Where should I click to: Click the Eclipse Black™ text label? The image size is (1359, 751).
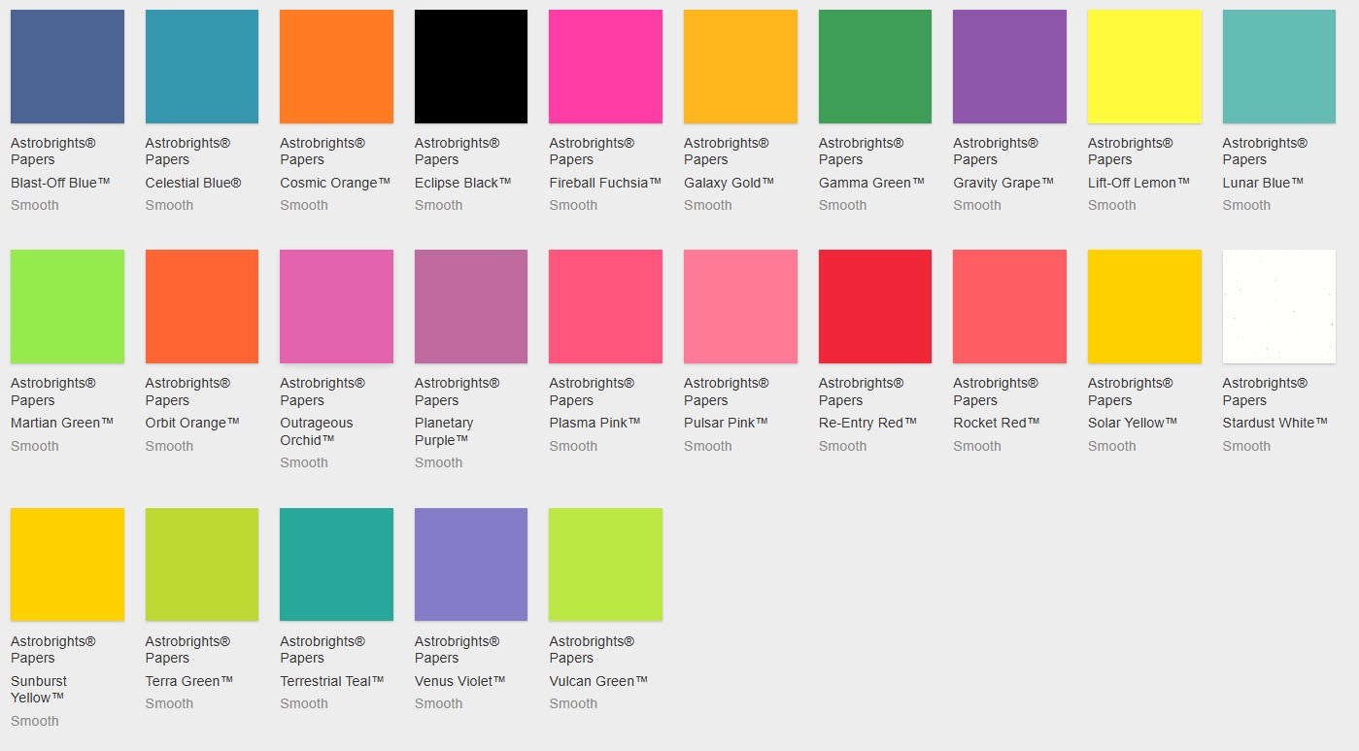pos(463,183)
